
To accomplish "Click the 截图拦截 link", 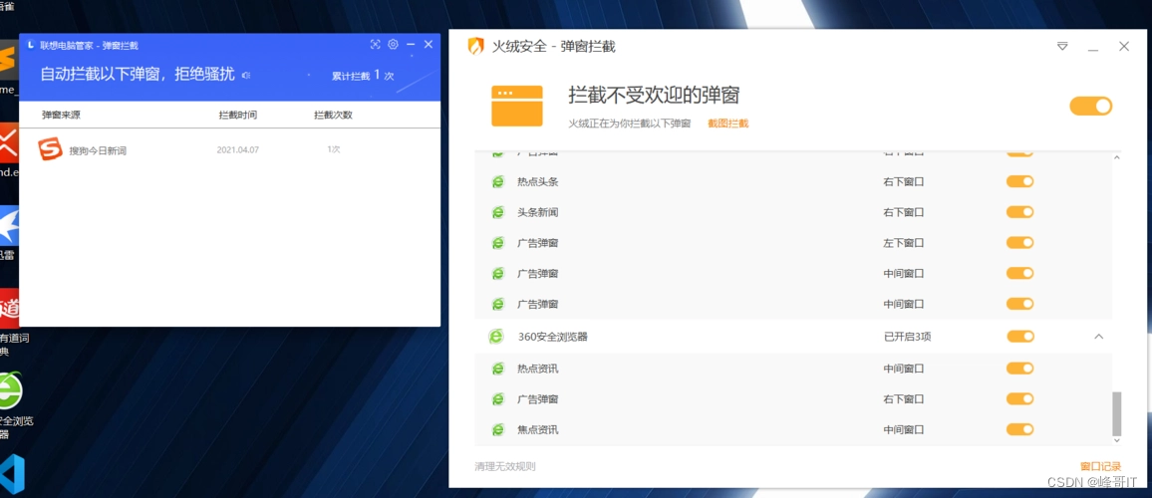I will (728, 124).
